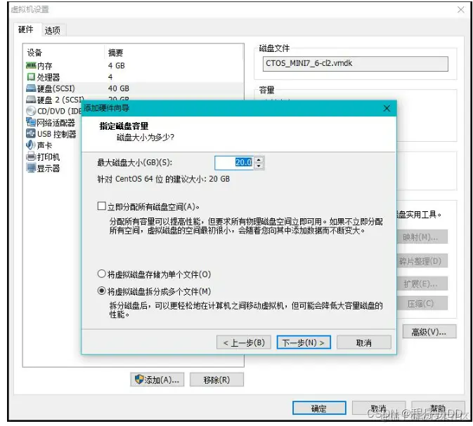Click the disabled 映射(M)... button

(x=421, y=237)
